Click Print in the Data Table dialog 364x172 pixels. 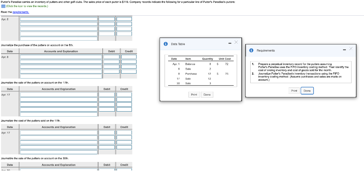pos(194,95)
